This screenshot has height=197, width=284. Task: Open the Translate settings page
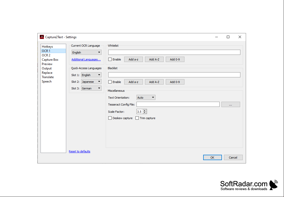click(x=53, y=77)
